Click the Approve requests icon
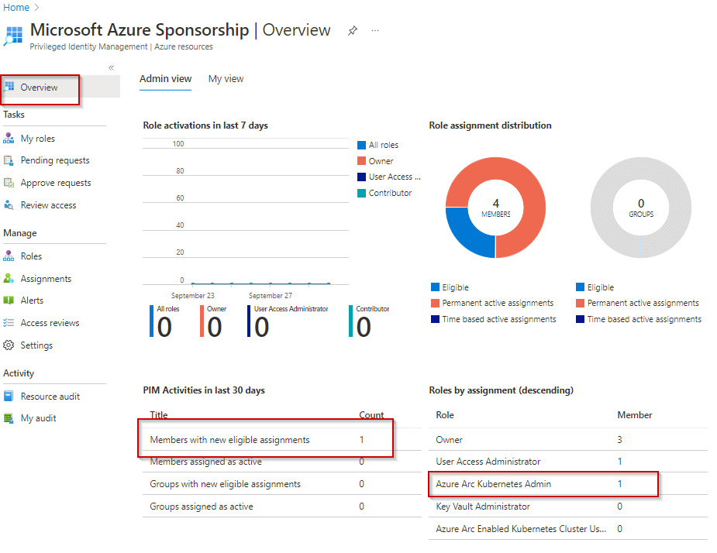The image size is (717, 553). coord(9,183)
